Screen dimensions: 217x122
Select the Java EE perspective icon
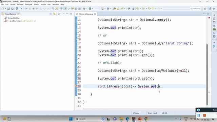(x=210, y=8)
